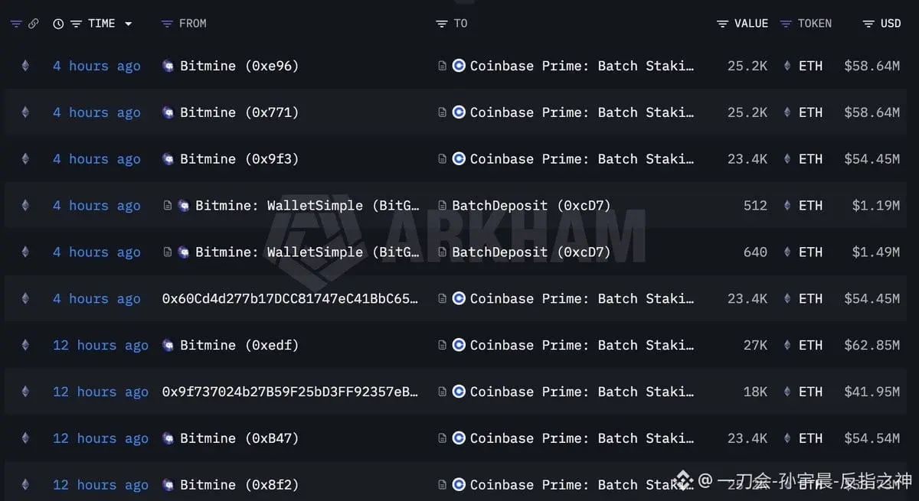The width and height of the screenshot is (919, 501).
Task: Open BatchDeposit (0xcD7) on the 512 ETH row
Action: 531,206
